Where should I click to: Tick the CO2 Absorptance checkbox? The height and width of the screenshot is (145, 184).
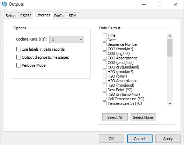point(104,58)
